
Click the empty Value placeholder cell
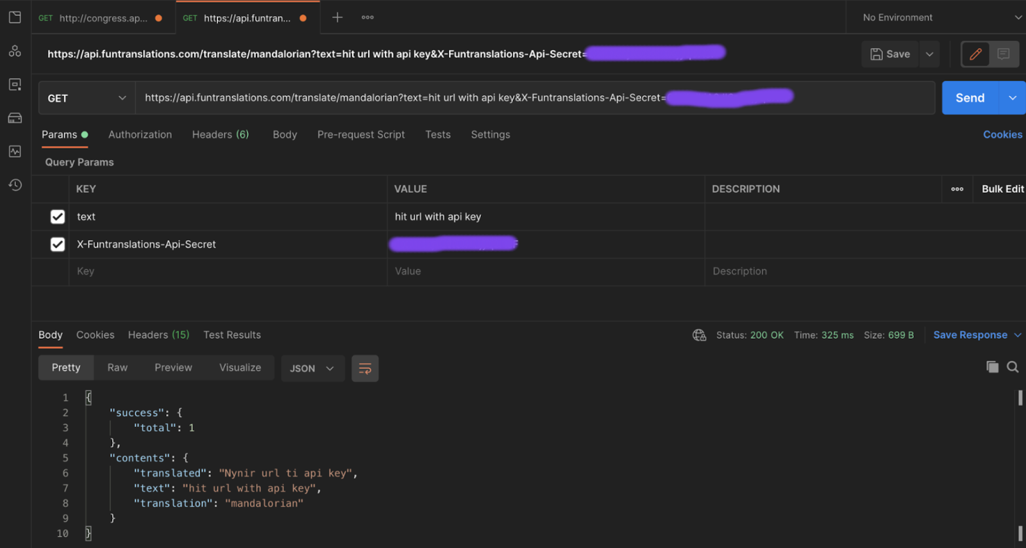click(546, 271)
